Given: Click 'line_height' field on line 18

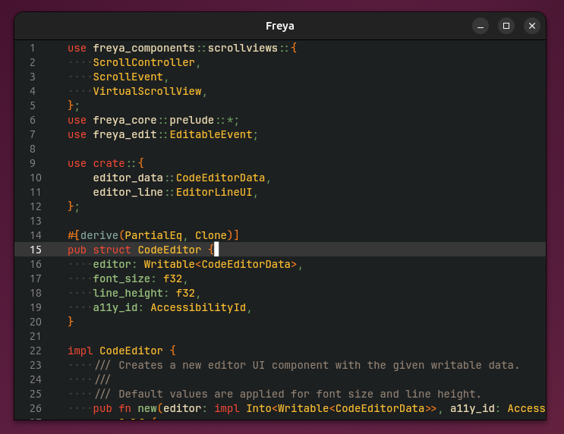Looking at the screenshot, I should click(128, 293).
